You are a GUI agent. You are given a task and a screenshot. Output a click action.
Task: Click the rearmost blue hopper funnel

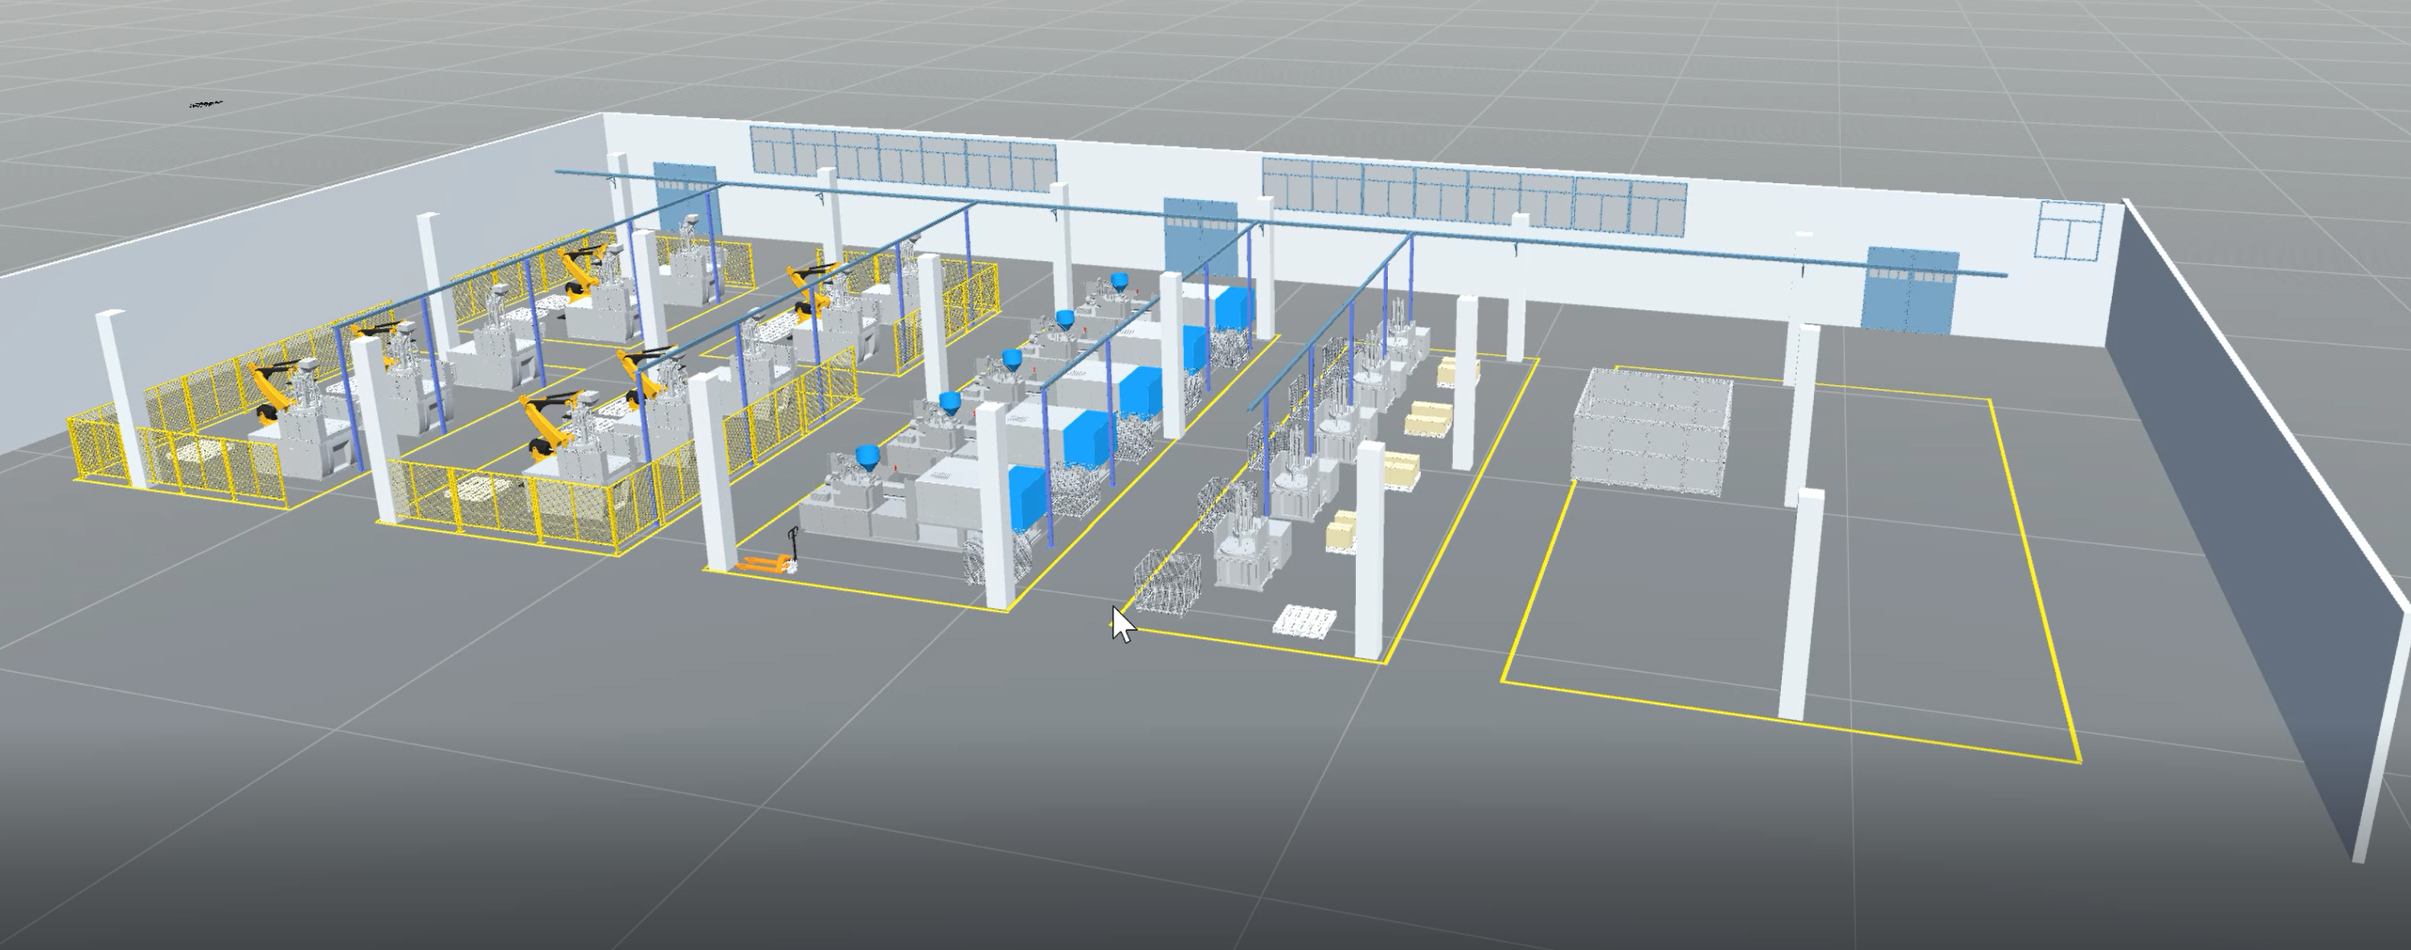pyautogui.click(x=1119, y=280)
